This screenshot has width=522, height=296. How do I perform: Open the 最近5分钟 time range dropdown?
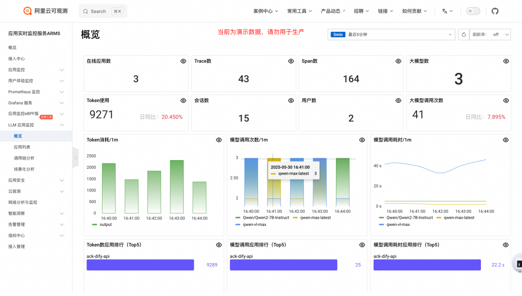[391, 34]
